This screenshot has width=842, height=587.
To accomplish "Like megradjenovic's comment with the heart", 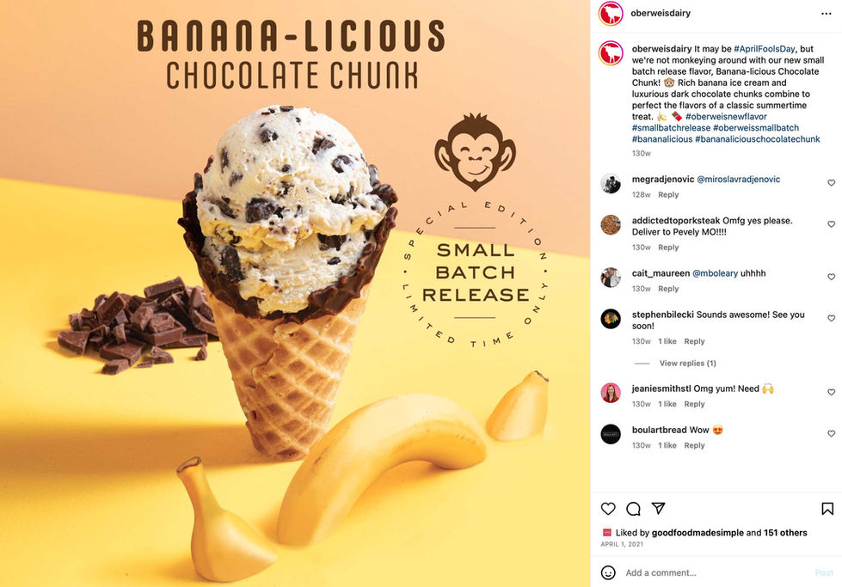I will click(832, 183).
